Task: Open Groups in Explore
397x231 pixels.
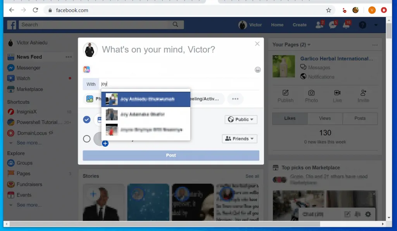Action: click(x=24, y=163)
